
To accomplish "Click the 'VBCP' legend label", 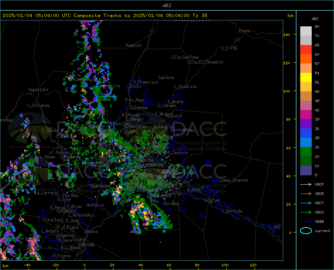I will (x=319, y=184).
